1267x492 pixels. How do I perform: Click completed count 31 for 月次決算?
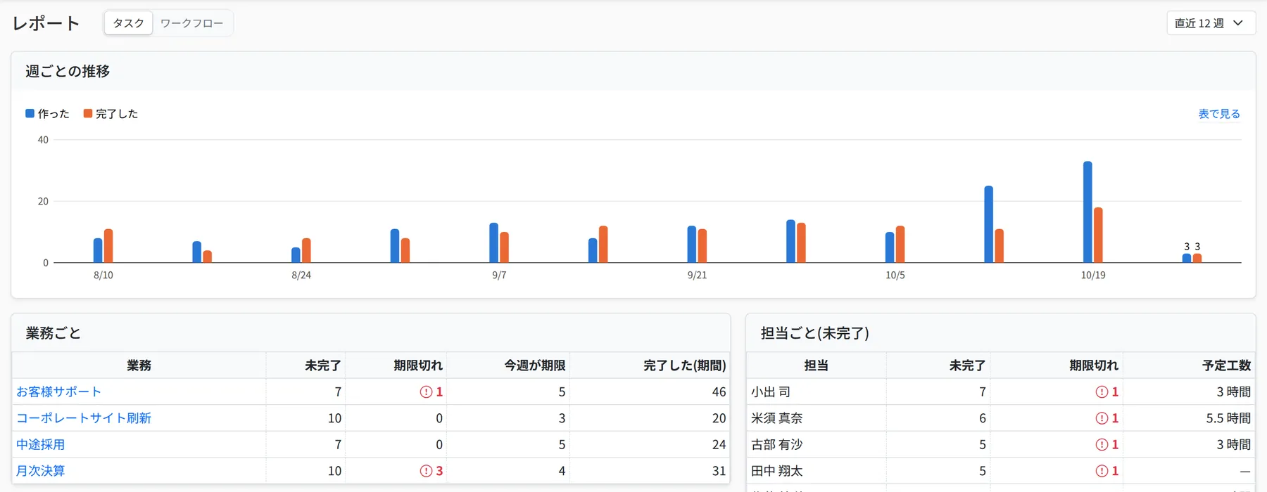[x=719, y=471]
